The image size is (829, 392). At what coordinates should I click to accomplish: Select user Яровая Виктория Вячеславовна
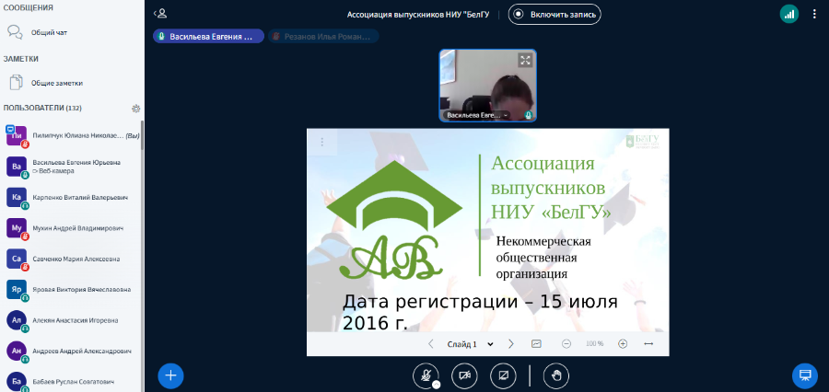click(x=73, y=290)
